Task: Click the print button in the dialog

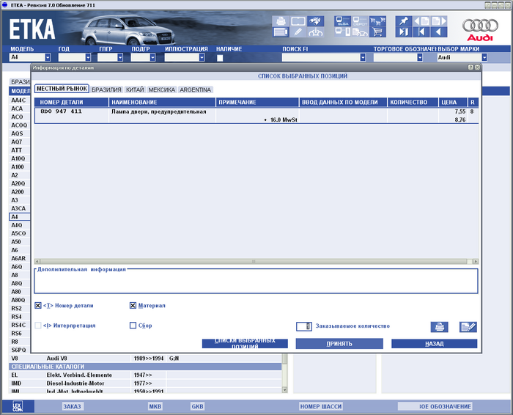Action: 440,327
